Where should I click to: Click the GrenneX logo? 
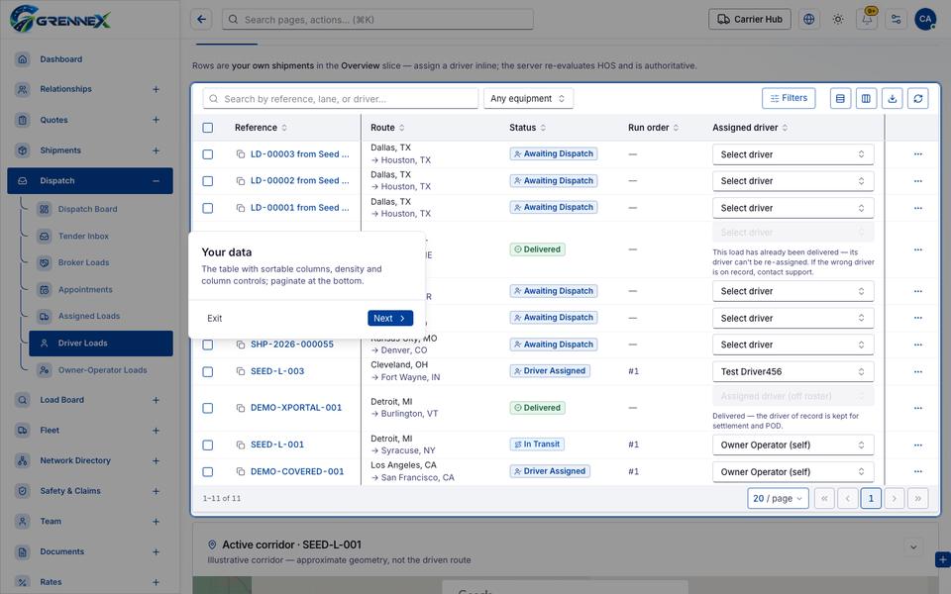60,19
